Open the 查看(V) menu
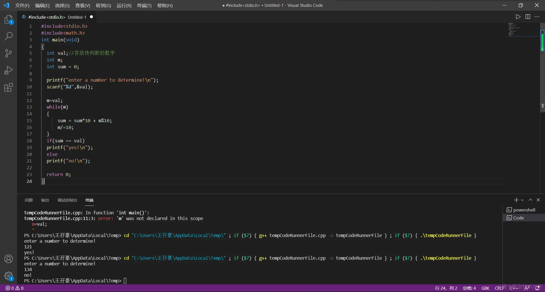 83,5
